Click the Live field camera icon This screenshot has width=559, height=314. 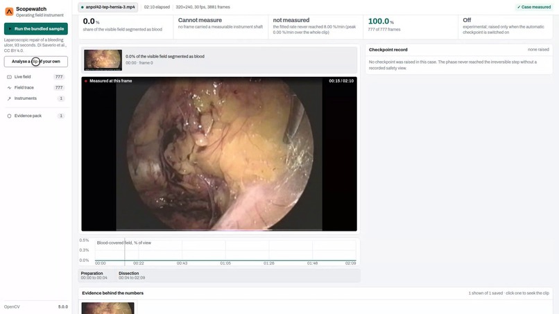point(9,77)
